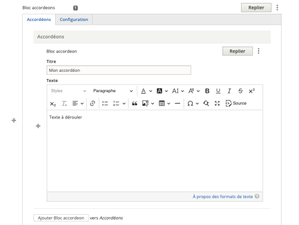Click the background color highlight icon
Viewport: 299px width, 225px height.
pos(159,91)
